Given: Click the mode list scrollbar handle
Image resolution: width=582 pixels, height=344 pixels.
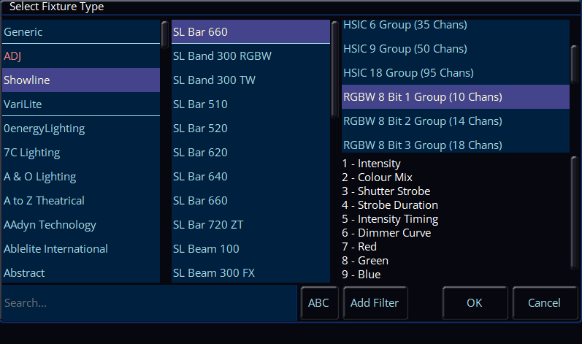Looking at the screenshot, I should point(574,64).
